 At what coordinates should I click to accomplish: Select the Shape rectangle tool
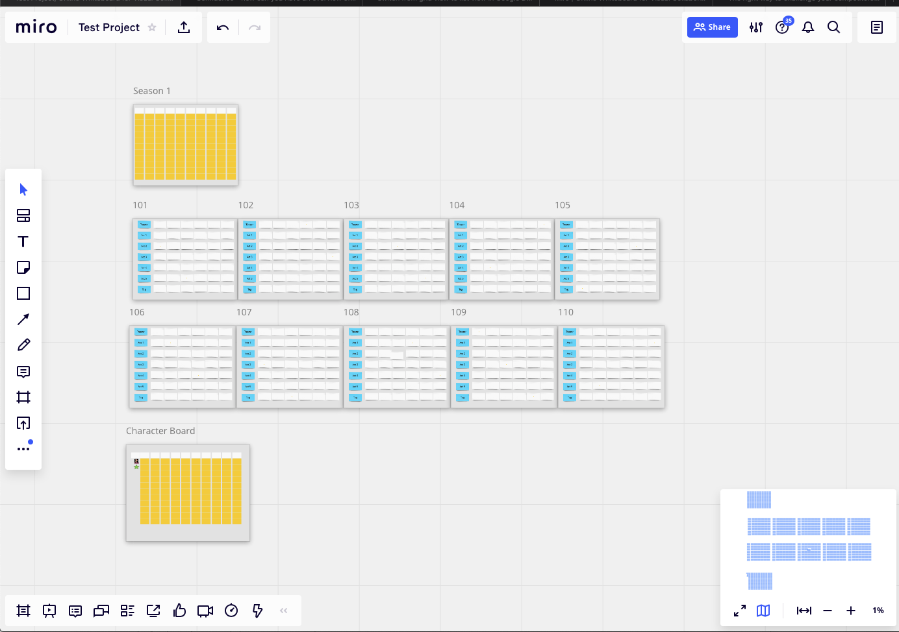(x=23, y=293)
